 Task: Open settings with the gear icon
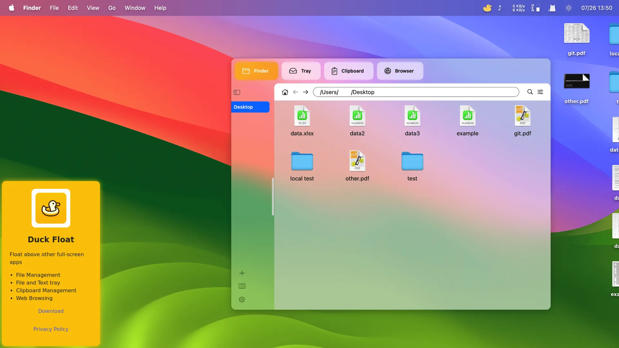click(242, 300)
